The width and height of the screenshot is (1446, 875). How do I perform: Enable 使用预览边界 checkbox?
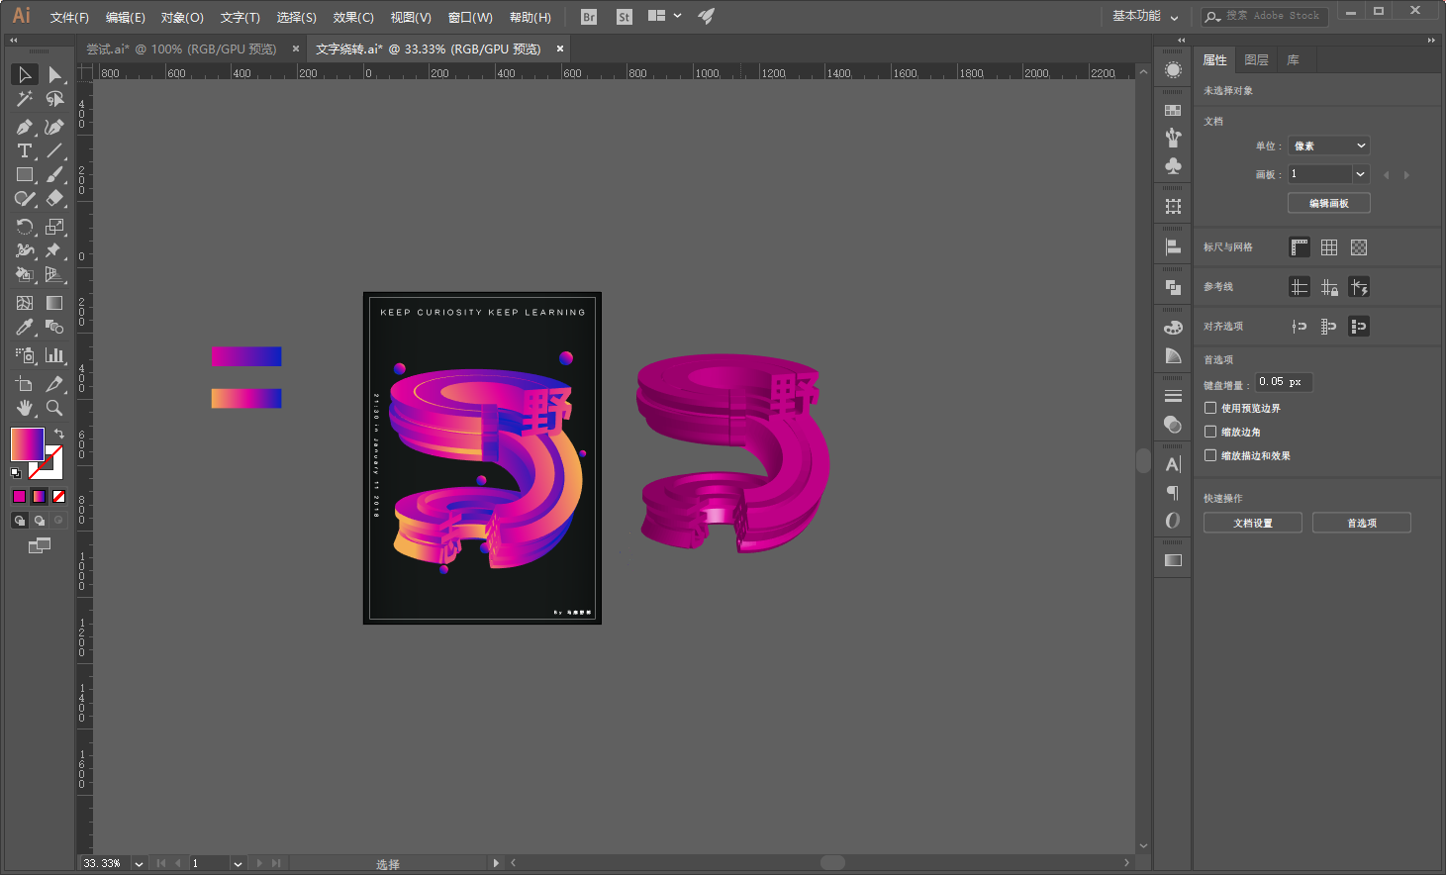(1210, 408)
